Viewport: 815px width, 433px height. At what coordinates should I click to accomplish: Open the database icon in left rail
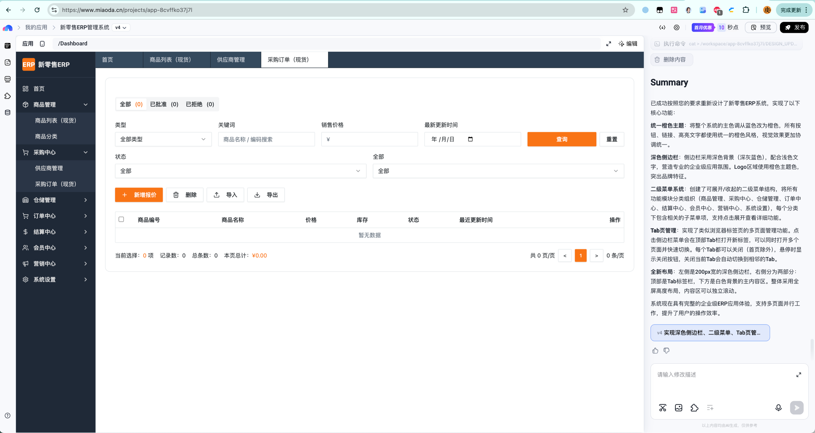point(8,113)
